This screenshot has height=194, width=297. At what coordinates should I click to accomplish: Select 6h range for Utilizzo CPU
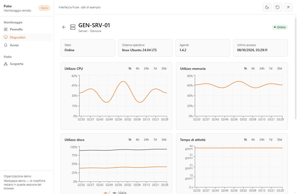pyautogui.click(x=137, y=68)
